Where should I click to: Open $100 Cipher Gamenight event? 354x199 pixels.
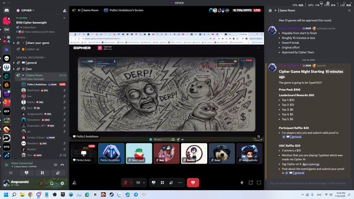coord(31,22)
